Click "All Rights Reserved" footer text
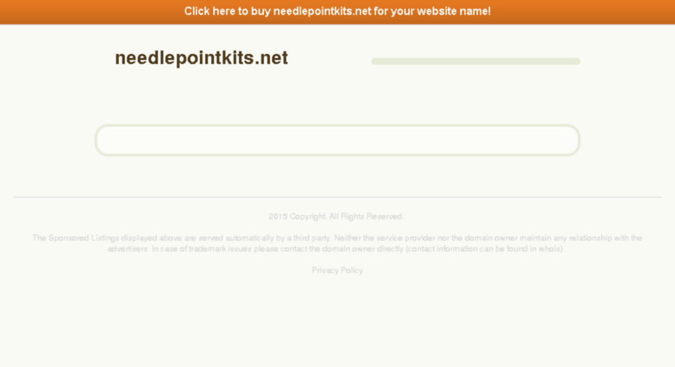 [366, 216]
